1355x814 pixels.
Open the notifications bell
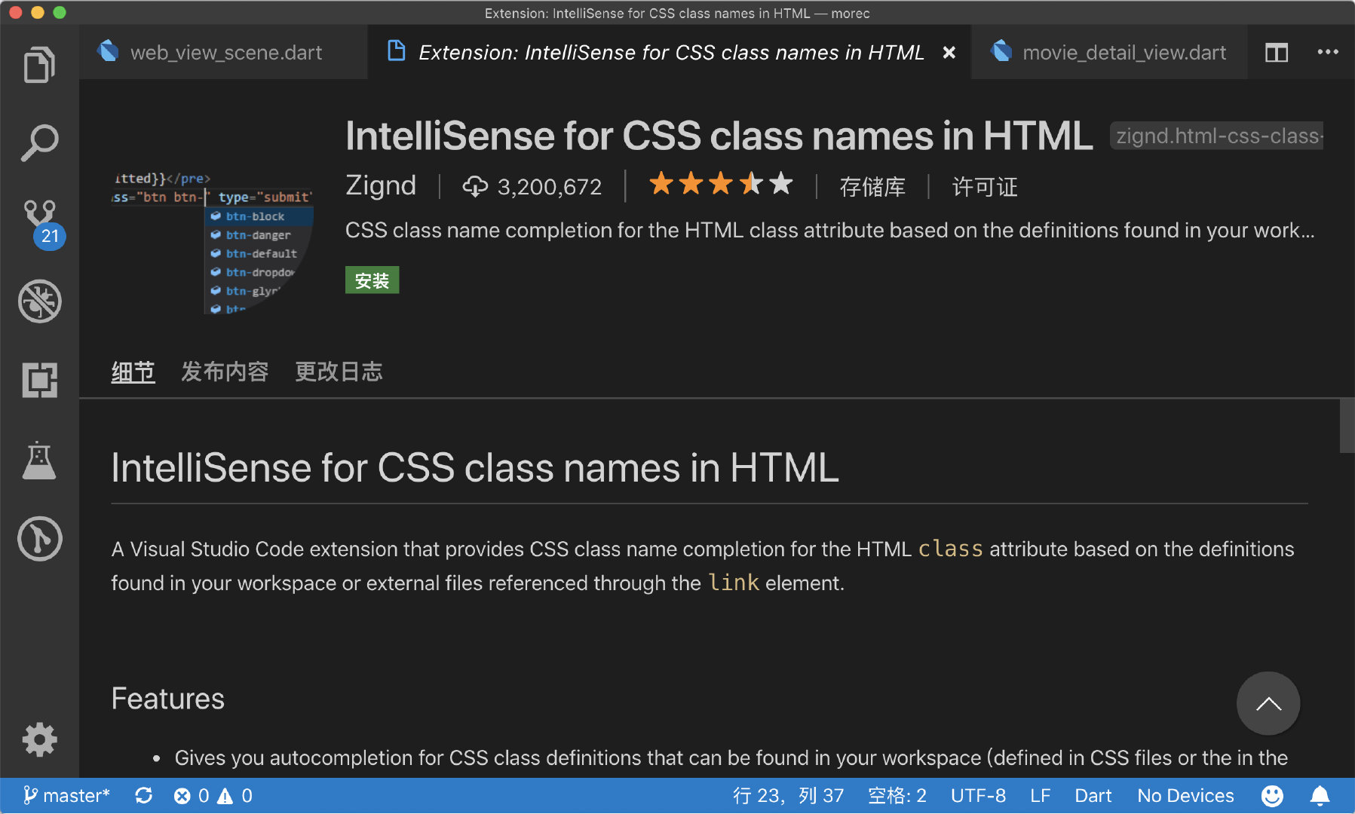1320,796
